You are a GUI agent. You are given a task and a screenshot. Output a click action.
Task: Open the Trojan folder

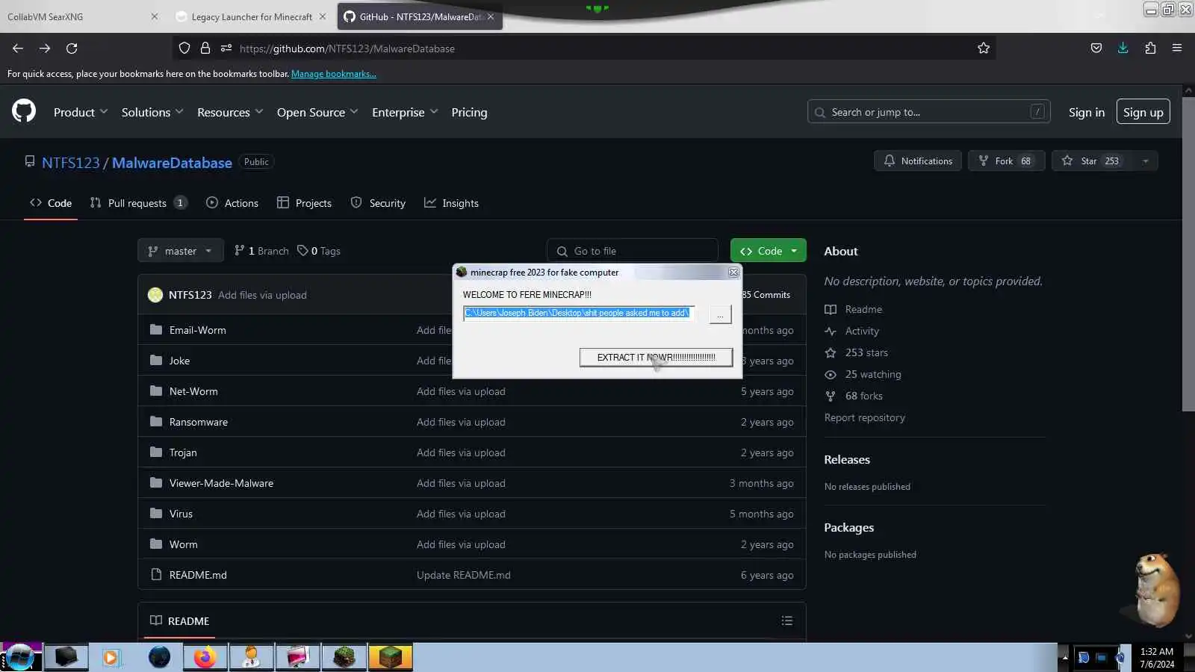click(x=183, y=452)
